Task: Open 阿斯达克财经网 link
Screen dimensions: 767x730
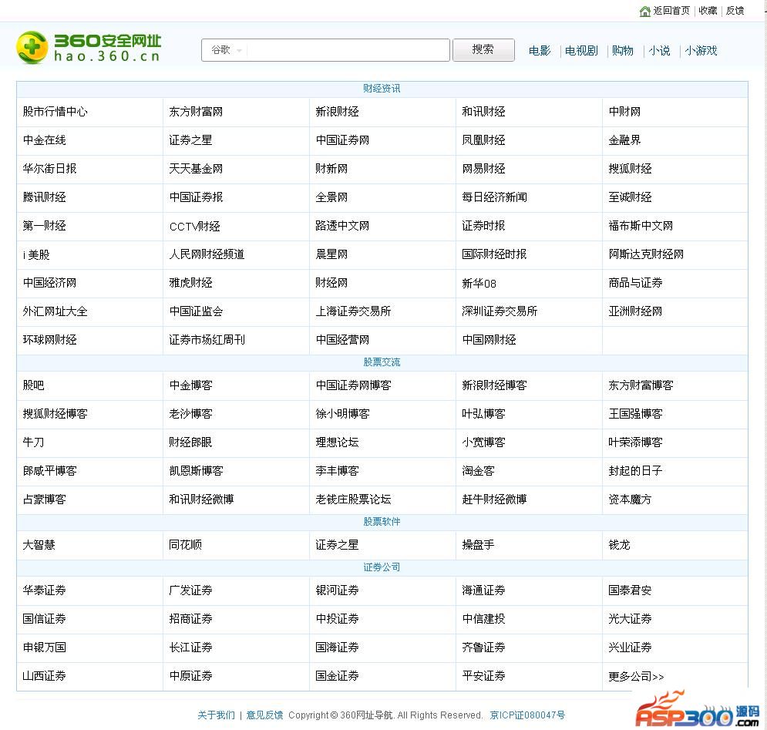Action: click(x=646, y=254)
